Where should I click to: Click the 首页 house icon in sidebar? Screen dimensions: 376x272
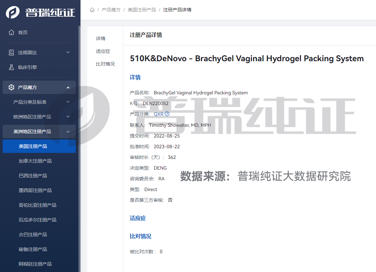click(x=11, y=32)
